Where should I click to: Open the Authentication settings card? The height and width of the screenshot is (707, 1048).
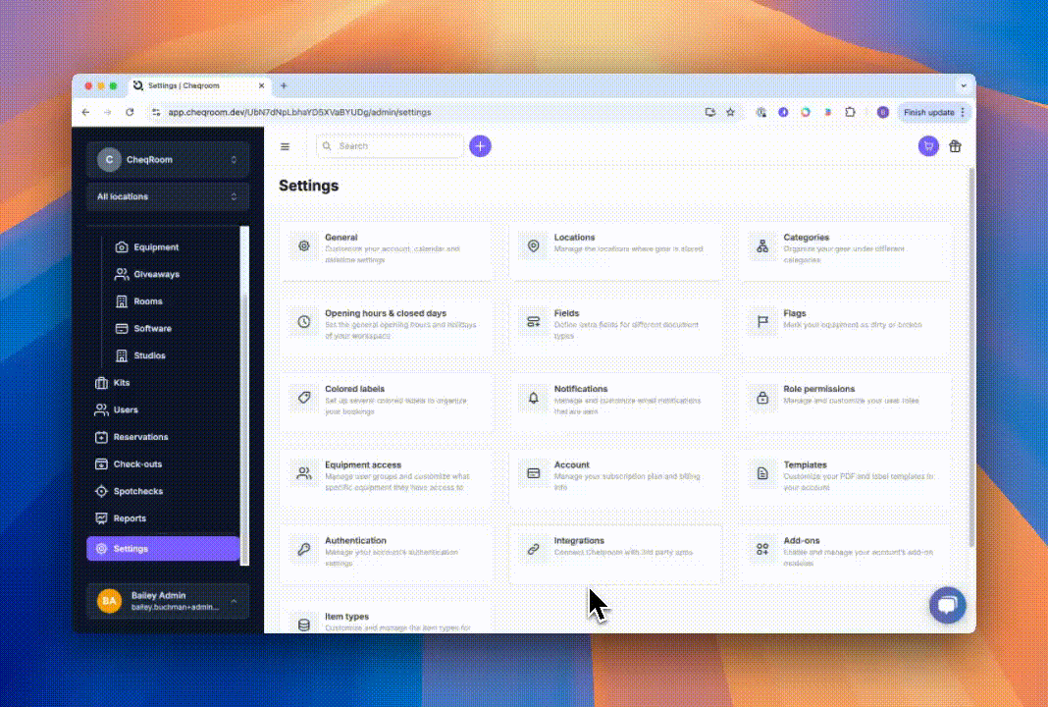click(x=387, y=555)
